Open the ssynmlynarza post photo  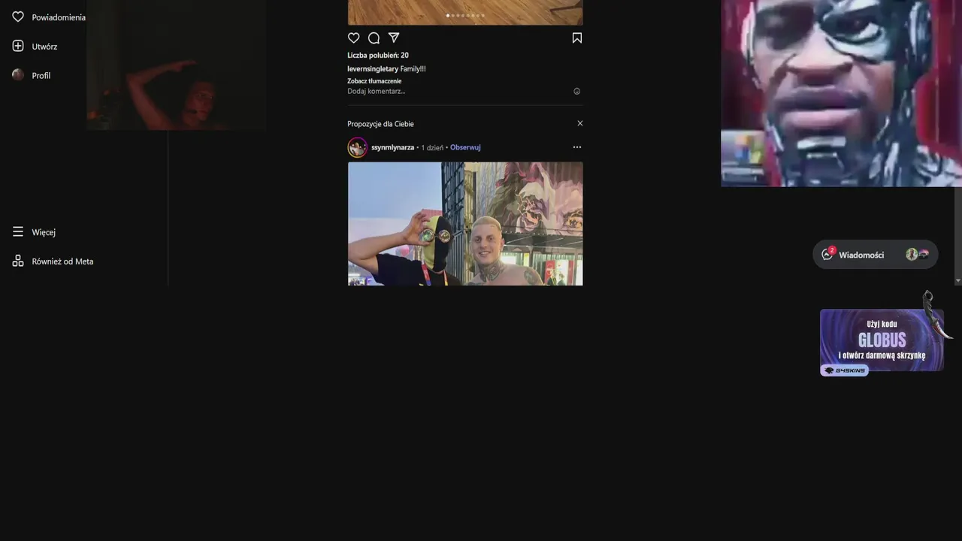465,224
